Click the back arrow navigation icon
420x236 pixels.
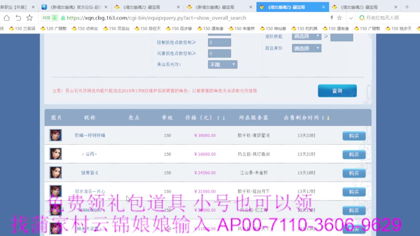click(x=18, y=18)
